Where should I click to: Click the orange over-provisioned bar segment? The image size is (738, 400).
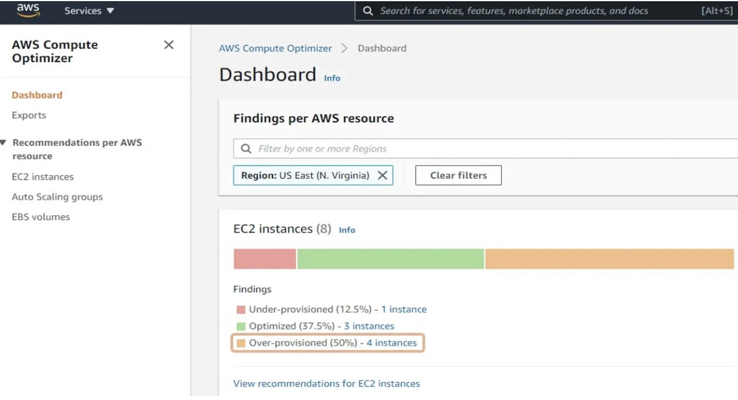coord(610,257)
